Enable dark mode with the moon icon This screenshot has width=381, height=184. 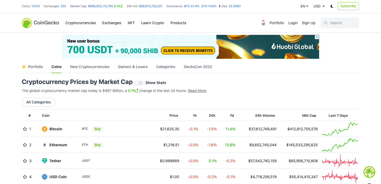point(332,6)
